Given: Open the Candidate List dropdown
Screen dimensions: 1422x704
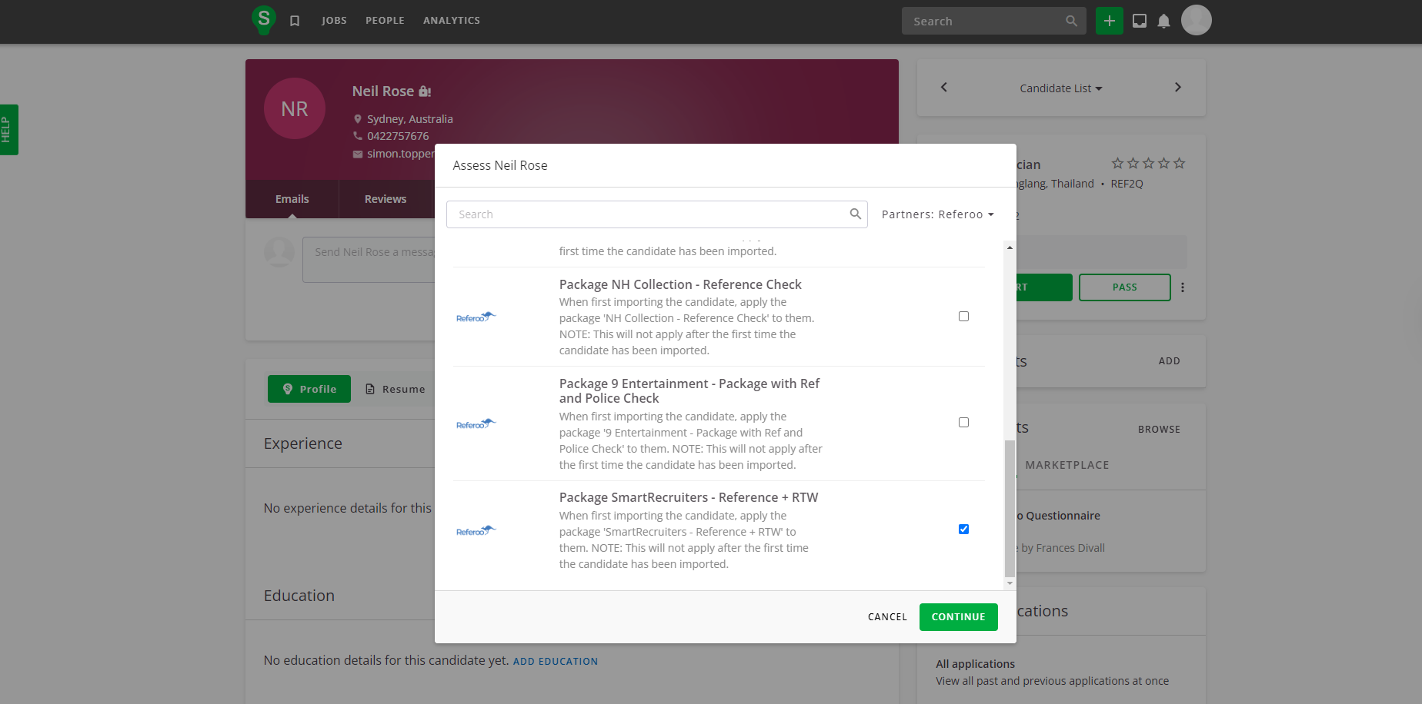Looking at the screenshot, I should click(x=1060, y=88).
